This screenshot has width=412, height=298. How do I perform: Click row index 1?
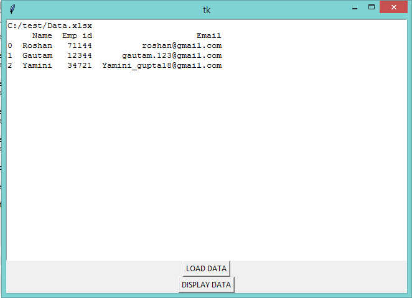tap(10, 55)
